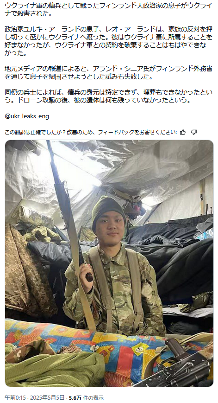Click the 午前0:15 post time
The width and height of the screenshot is (218, 403).
click(x=15, y=397)
